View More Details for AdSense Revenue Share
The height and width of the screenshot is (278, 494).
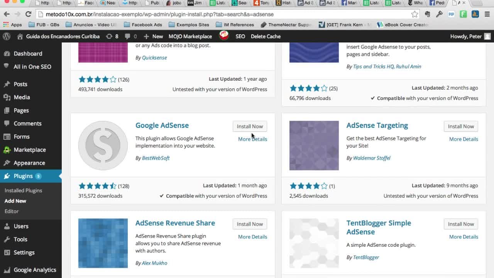pyautogui.click(x=252, y=237)
